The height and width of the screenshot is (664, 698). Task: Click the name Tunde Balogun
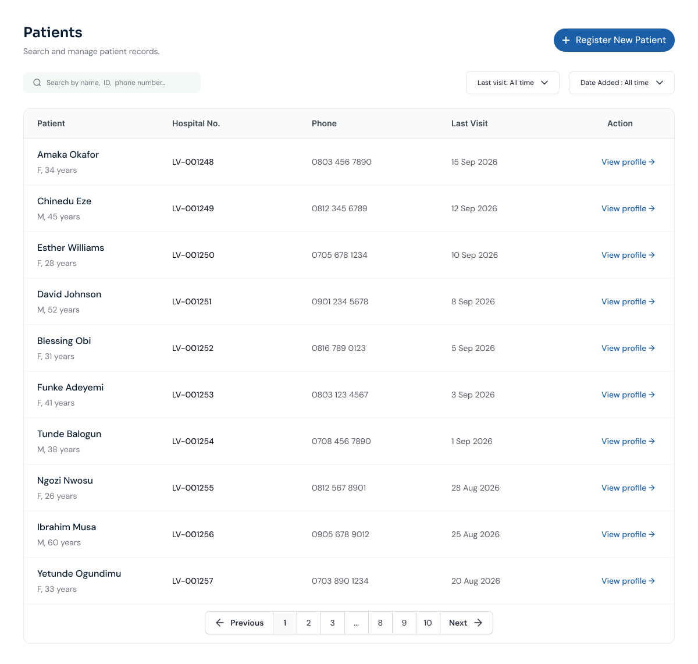tap(69, 434)
